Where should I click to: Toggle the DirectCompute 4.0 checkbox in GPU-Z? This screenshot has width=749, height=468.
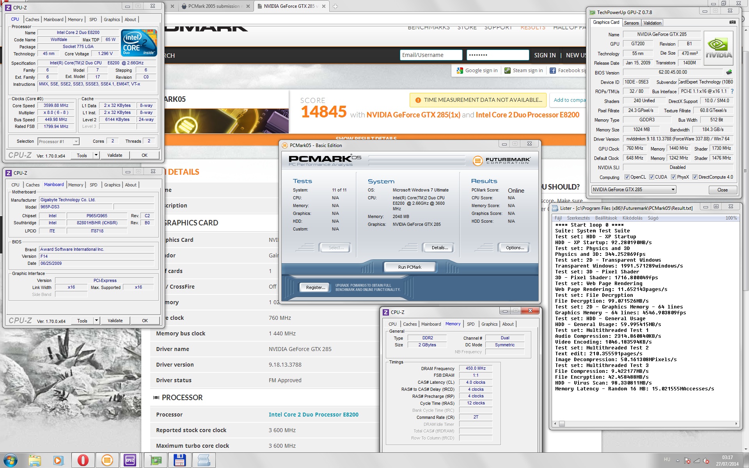tap(695, 177)
